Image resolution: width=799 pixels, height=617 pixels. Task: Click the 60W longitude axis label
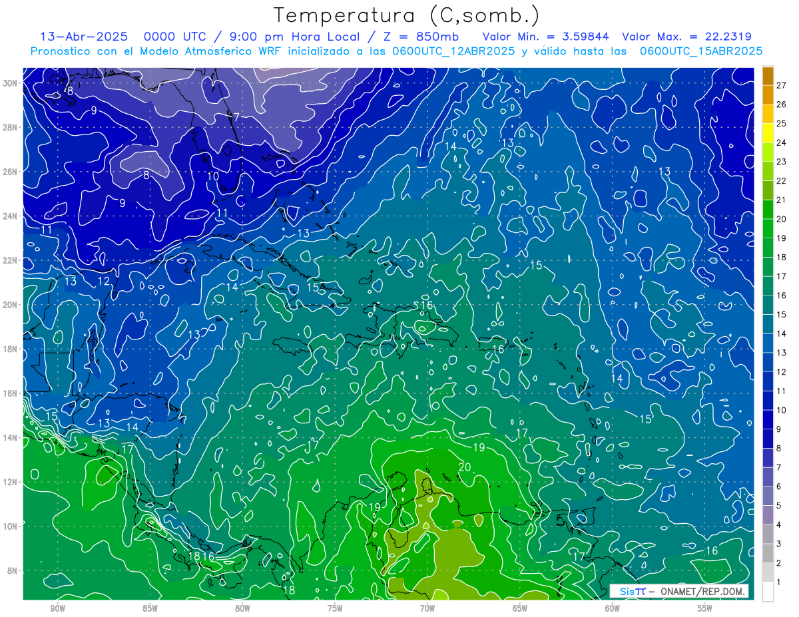[x=613, y=608]
